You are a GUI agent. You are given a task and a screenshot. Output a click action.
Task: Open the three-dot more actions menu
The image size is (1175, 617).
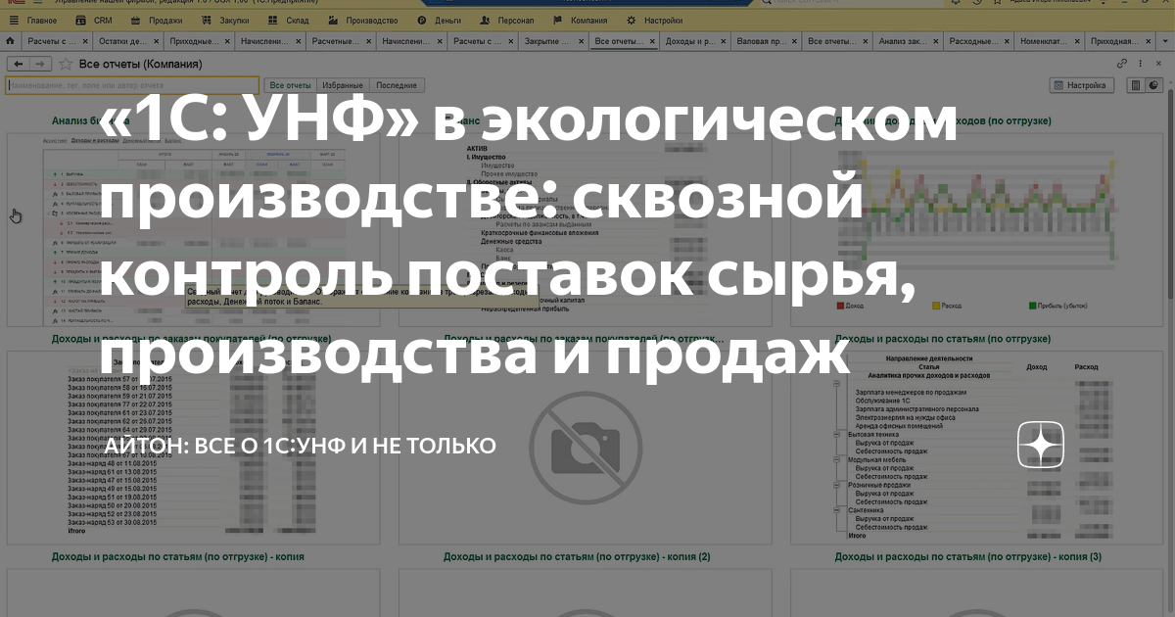click(1139, 64)
